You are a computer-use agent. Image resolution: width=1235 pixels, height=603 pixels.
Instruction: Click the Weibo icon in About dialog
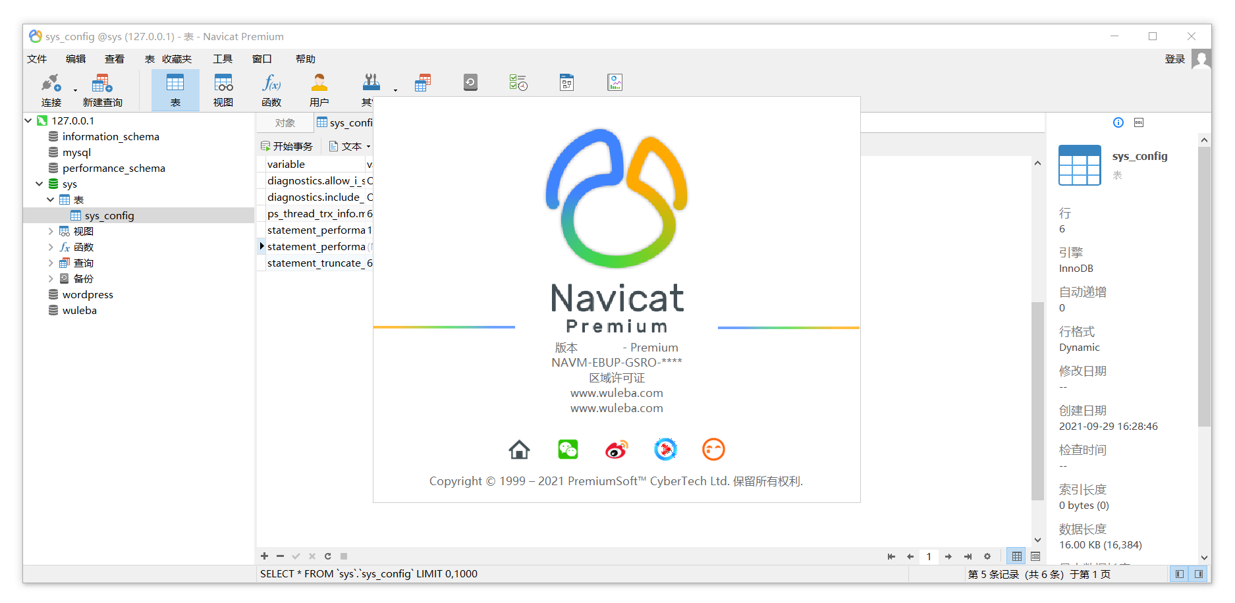tap(617, 450)
